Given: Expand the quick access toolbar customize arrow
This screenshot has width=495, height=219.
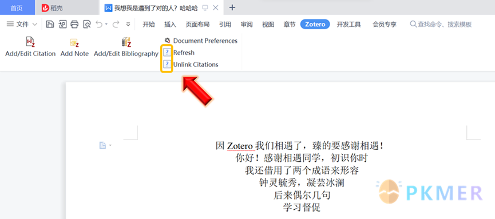Looking at the screenshot, I should (128, 24).
